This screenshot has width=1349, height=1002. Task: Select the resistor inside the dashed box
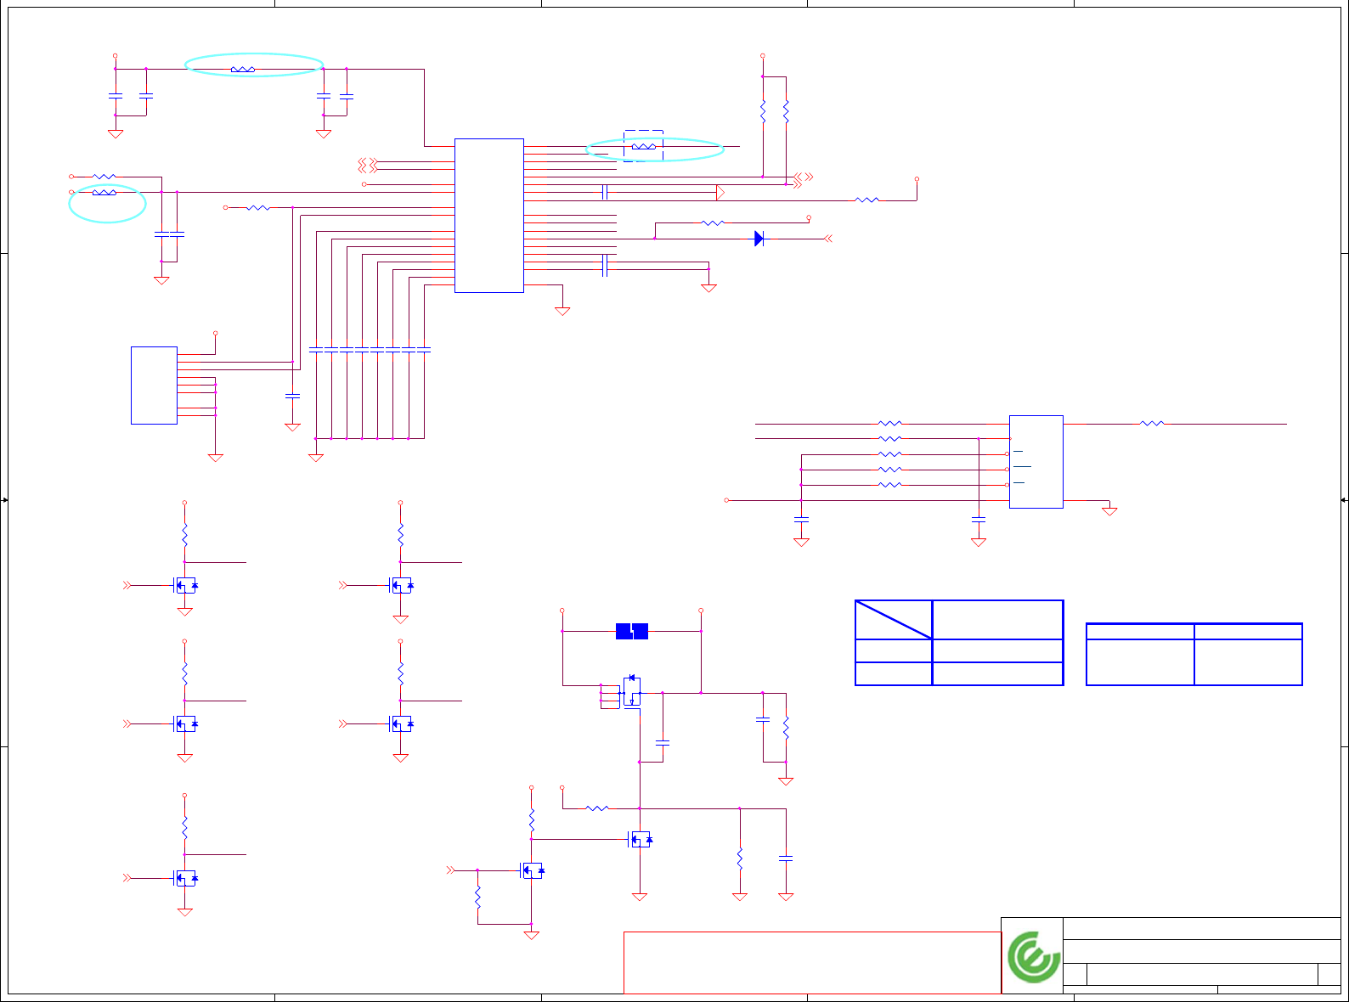[644, 147]
